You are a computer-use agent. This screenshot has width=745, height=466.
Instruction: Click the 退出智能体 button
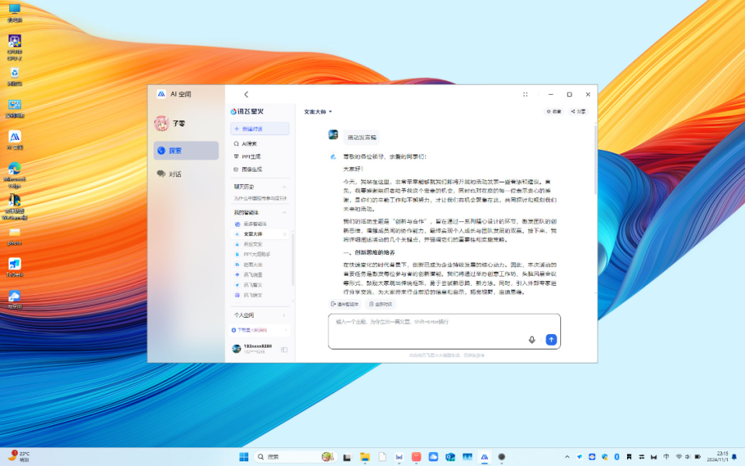[x=345, y=304]
